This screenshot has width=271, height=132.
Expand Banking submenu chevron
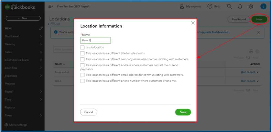tap(41, 44)
